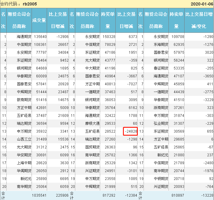Select long position value 47186
Viewport: 214px width, 200px height.
pos(110,53)
